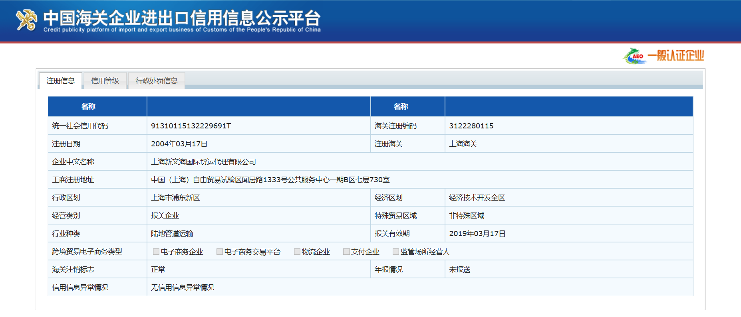
Task: Check the 电子商务交易平台 checkbox
Action: pyautogui.click(x=220, y=252)
